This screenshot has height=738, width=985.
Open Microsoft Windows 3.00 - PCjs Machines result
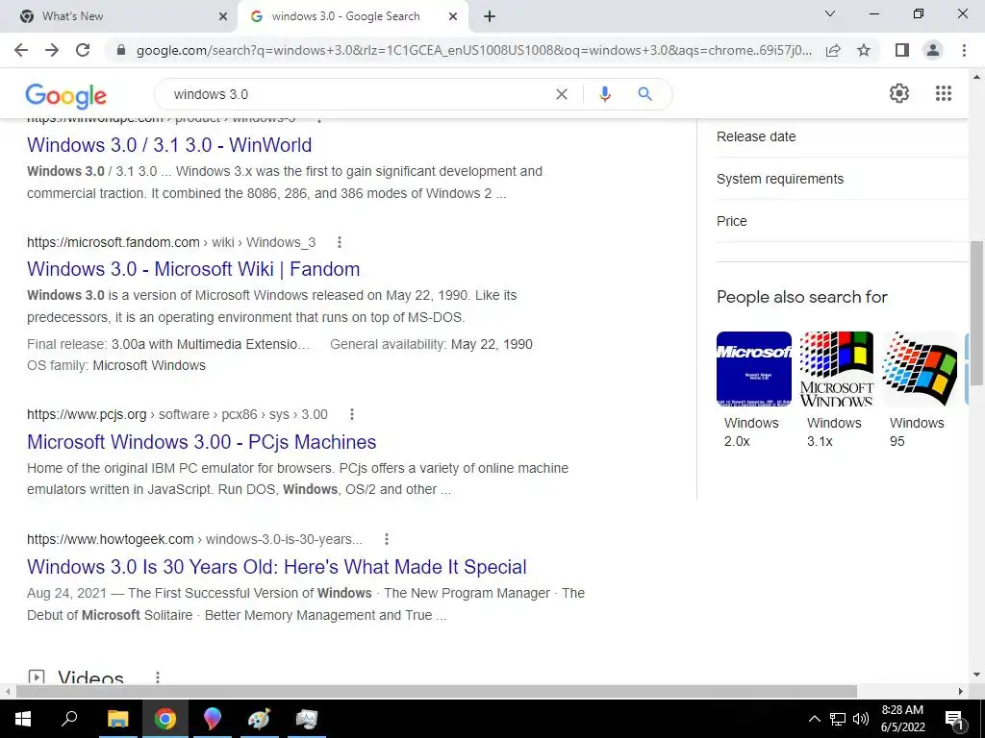pyautogui.click(x=202, y=442)
